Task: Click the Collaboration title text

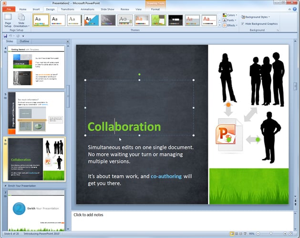Action: point(124,127)
